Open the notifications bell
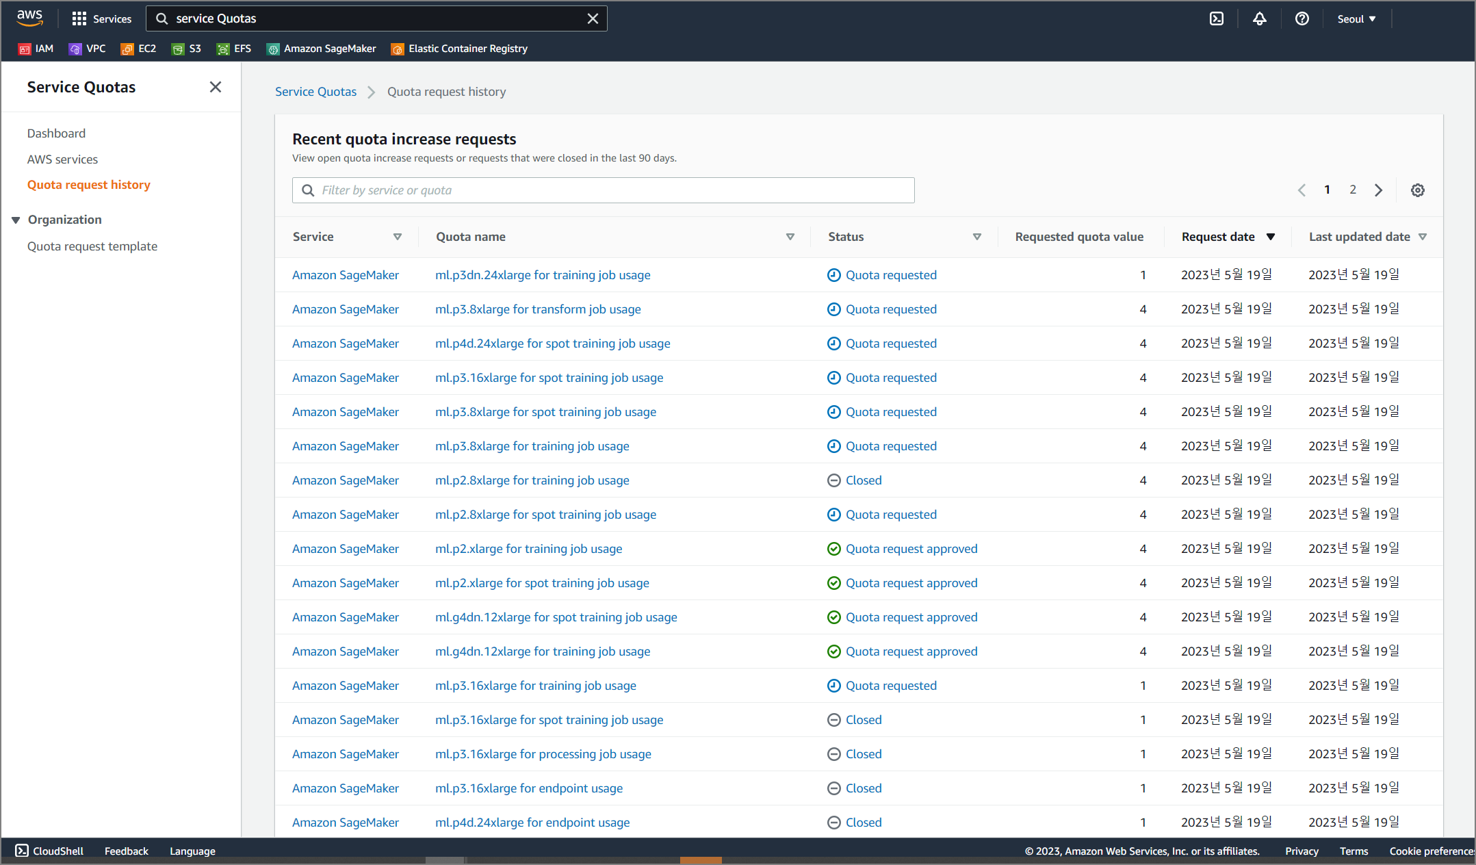 (1259, 19)
